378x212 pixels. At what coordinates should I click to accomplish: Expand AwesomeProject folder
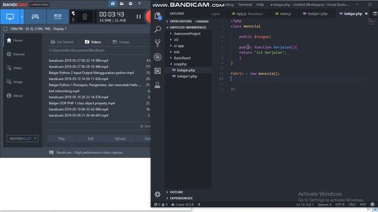[188, 34]
